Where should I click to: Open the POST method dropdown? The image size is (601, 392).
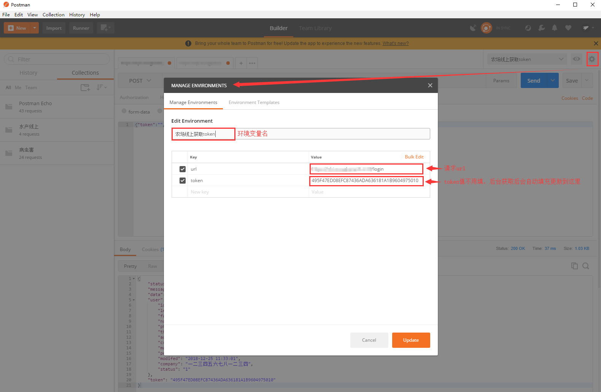tap(140, 81)
